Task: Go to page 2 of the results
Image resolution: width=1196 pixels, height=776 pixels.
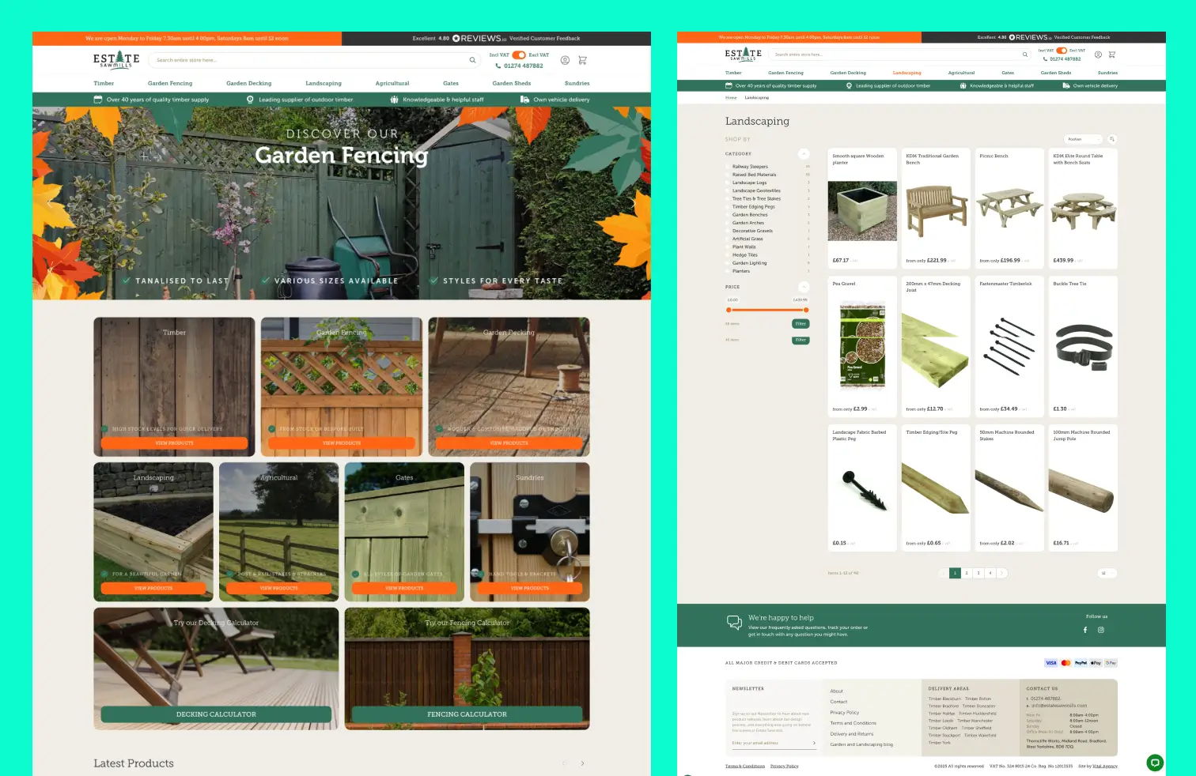Action: click(967, 573)
